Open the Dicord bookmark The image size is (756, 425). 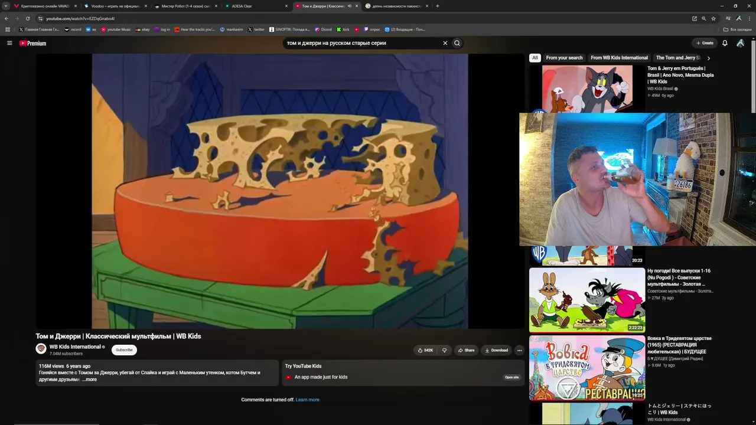tap(324, 30)
